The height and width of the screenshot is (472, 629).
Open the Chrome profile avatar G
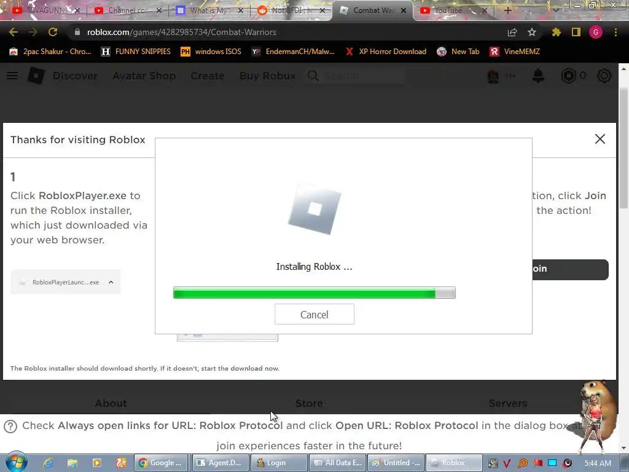(x=596, y=32)
